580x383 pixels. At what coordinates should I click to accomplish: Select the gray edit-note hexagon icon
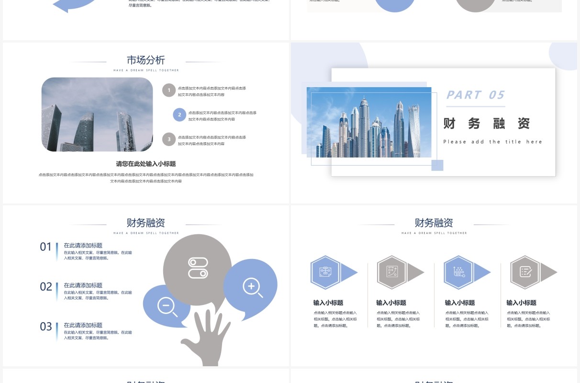pos(525,272)
